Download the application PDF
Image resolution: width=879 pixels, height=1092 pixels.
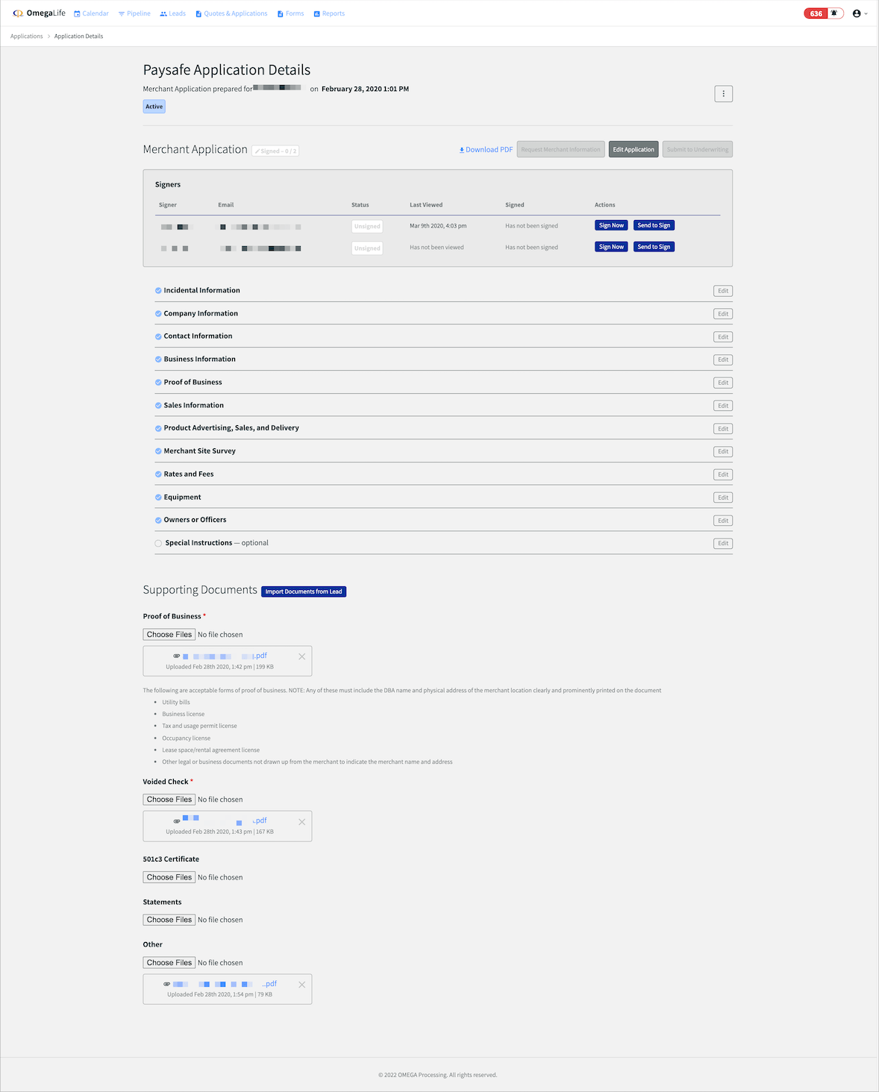[x=486, y=150]
